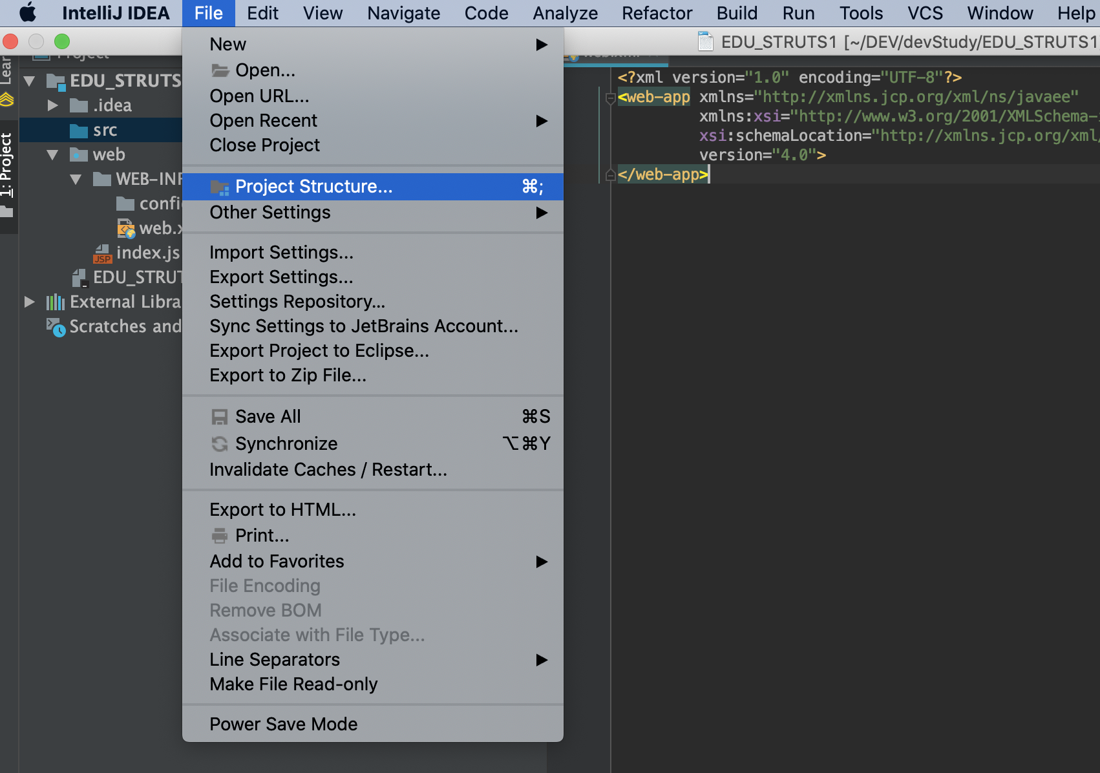Expand the Other Settings submenu arrow
This screenshot has height=773, width=1100.
[x=542, y=213]
